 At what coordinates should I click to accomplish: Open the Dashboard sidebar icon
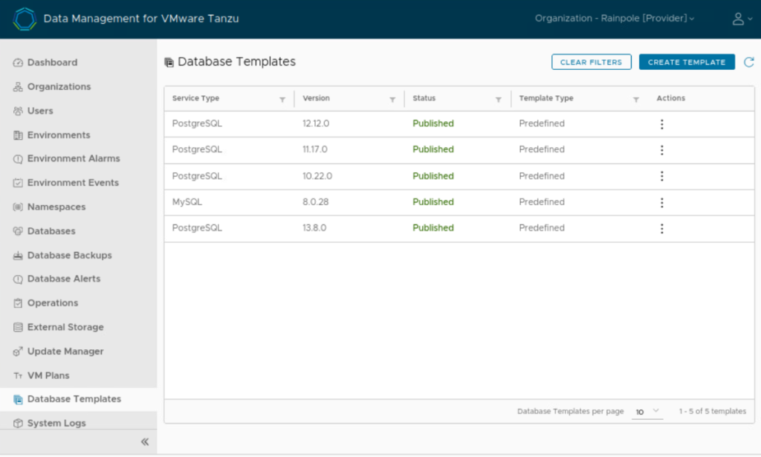pyautogui.click(x=16, y=62)
